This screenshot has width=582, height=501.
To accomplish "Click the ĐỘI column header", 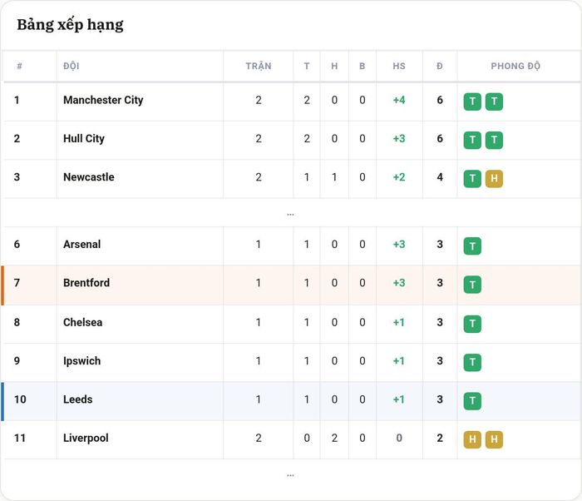I will pyautogui.click(x=72, y=66).
